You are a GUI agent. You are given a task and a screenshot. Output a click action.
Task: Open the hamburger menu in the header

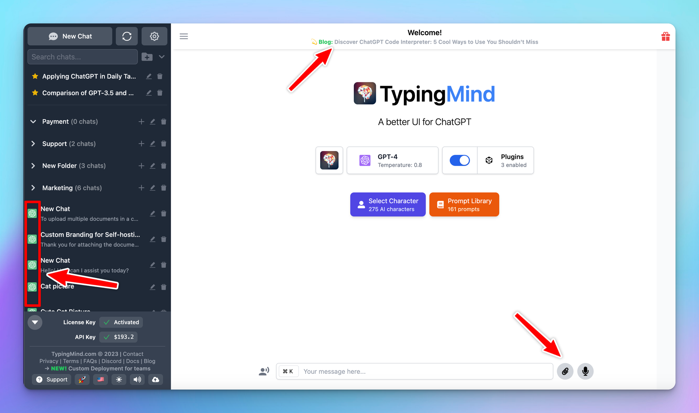[x=184, y=36]
